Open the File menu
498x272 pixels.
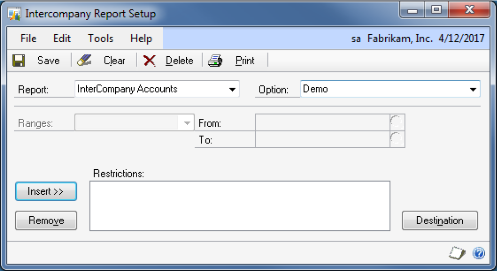(x=28, y=39)
